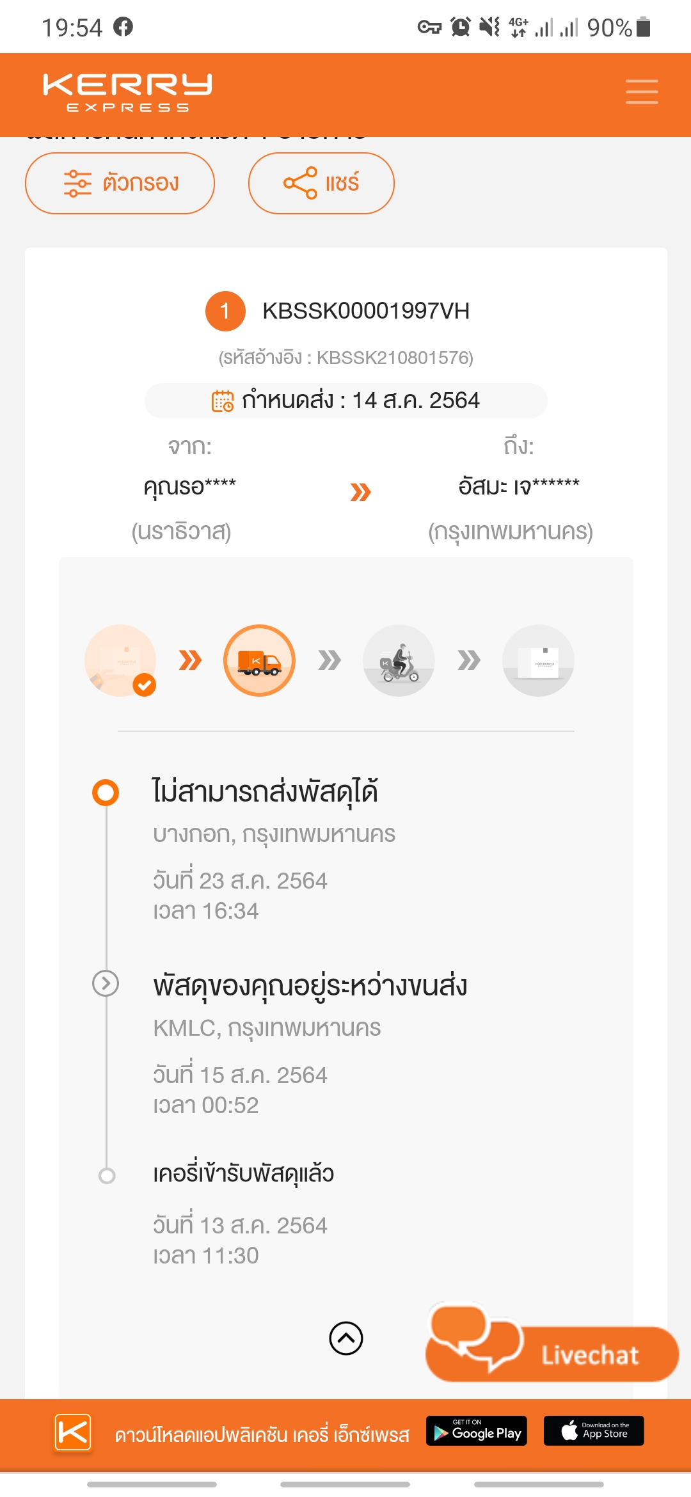Tap the แชร์ share button
691x1497 pixels.
pyautogui.click(x=321, y=183)
